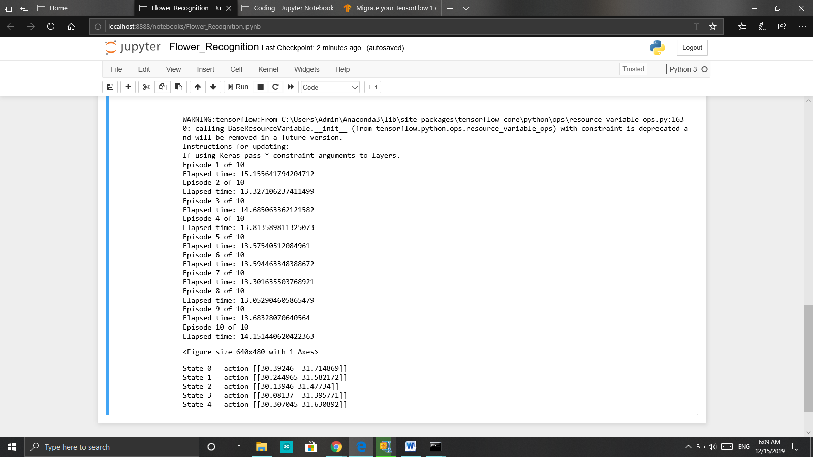Expand the language selector showing ENG

(743, 447)
